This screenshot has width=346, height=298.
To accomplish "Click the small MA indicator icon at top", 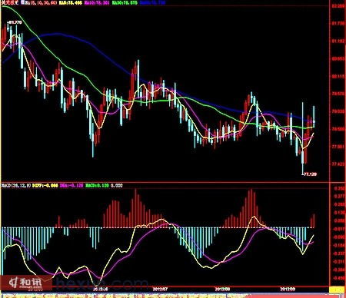I will (22, 2).
